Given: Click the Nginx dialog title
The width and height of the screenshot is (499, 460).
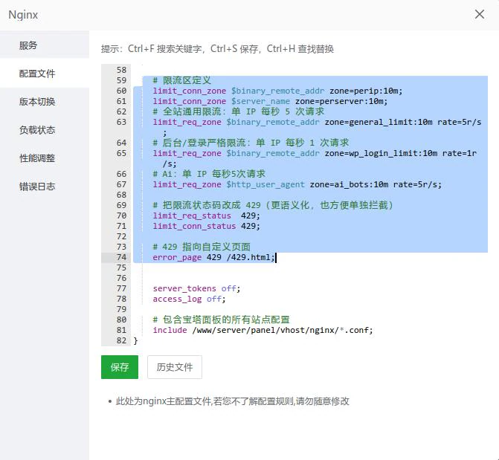Looking at the screenshot, I should [x=23, y=15].
